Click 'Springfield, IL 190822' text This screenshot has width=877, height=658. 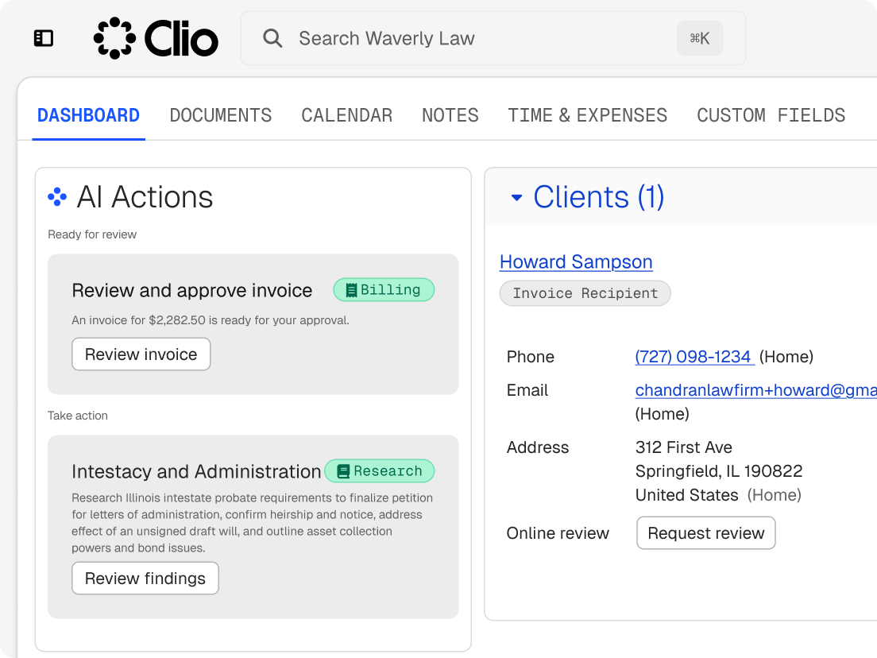pyautogui.click(x=719, y=471)
